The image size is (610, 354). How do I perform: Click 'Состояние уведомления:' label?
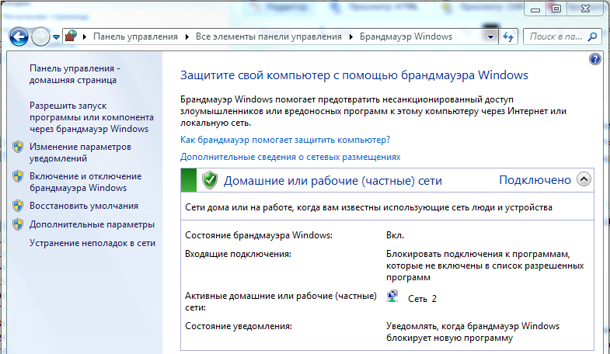tap(239, 326)
